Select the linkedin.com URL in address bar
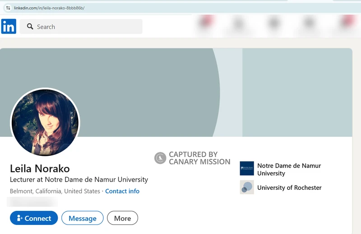The height and width of the screenshot is (234, 361). coord(49,8)
